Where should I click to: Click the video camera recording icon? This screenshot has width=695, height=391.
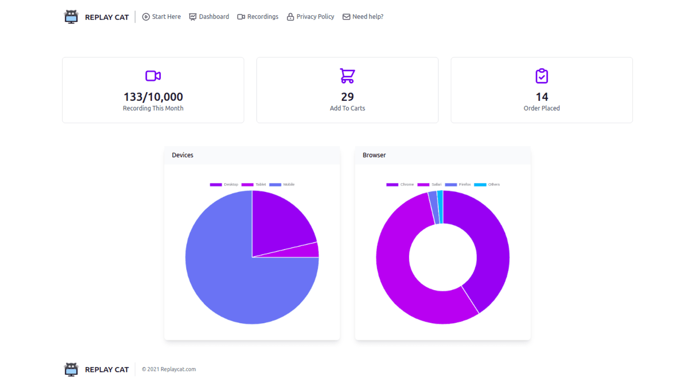pos(152,75)
